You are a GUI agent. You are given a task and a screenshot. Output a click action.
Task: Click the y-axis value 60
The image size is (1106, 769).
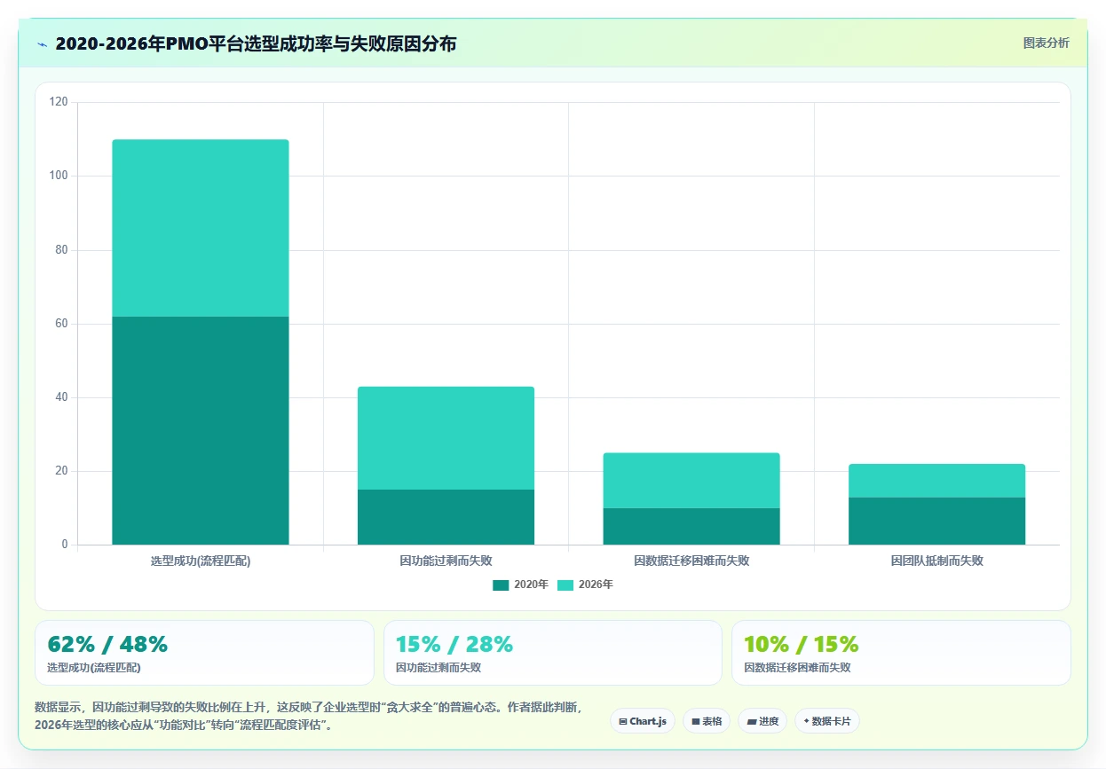coord(61,324)
